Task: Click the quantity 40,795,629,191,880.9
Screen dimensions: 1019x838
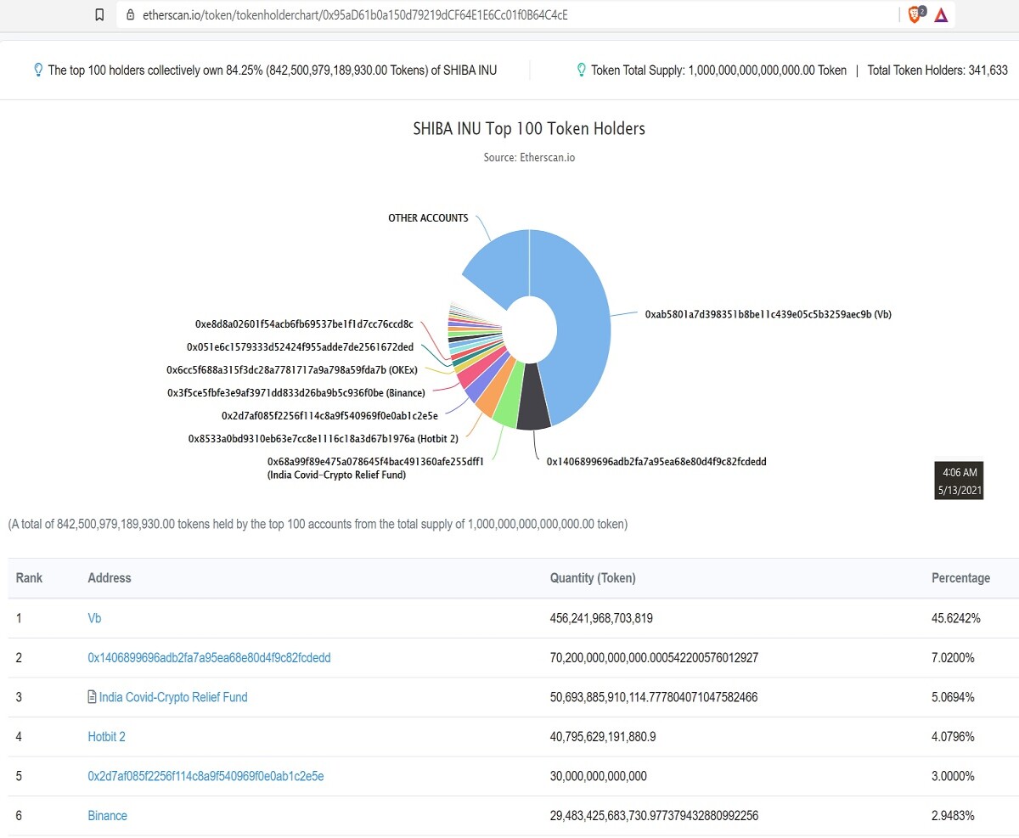Action: pos(603,736)
